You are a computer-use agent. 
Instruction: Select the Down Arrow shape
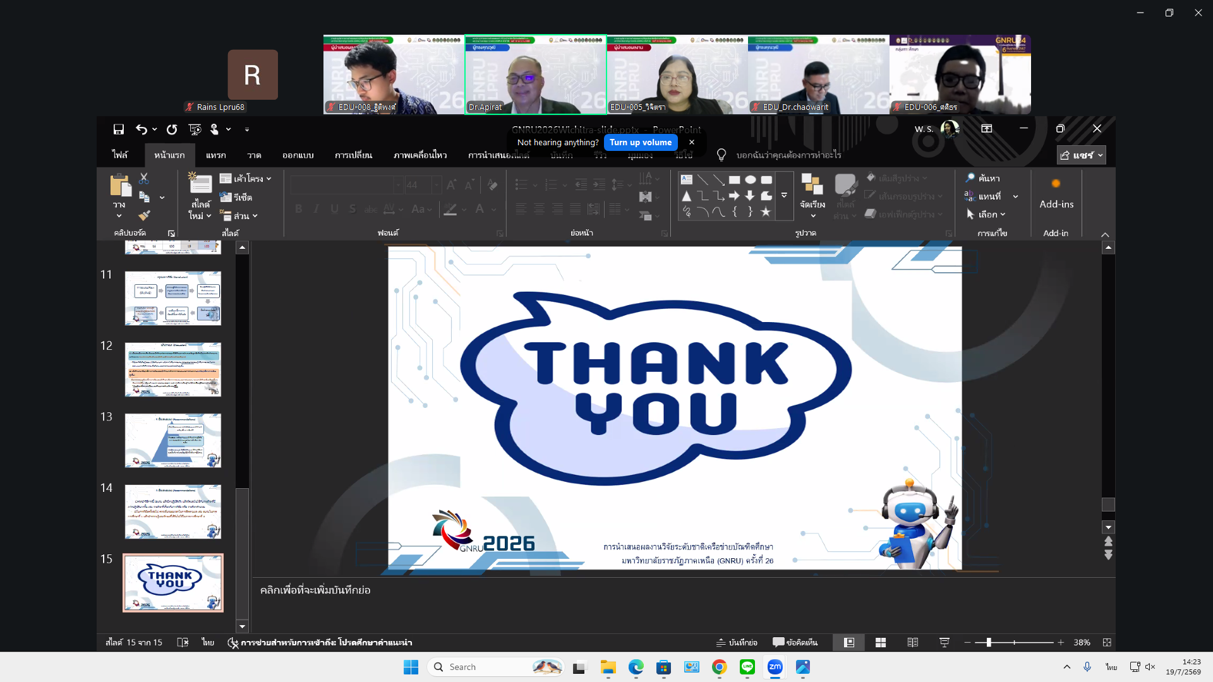[x=751, y=196]
